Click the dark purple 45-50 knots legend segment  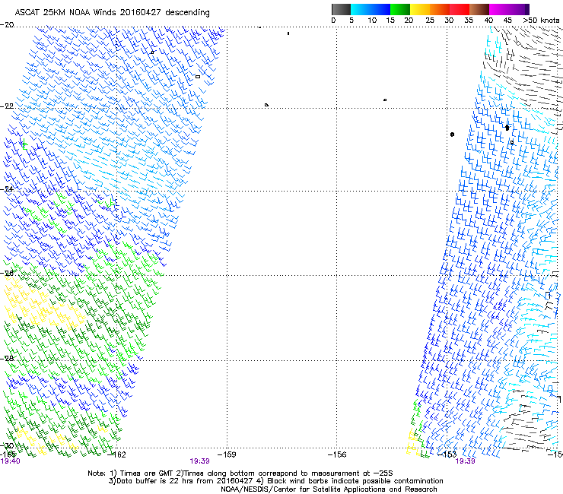519,9
